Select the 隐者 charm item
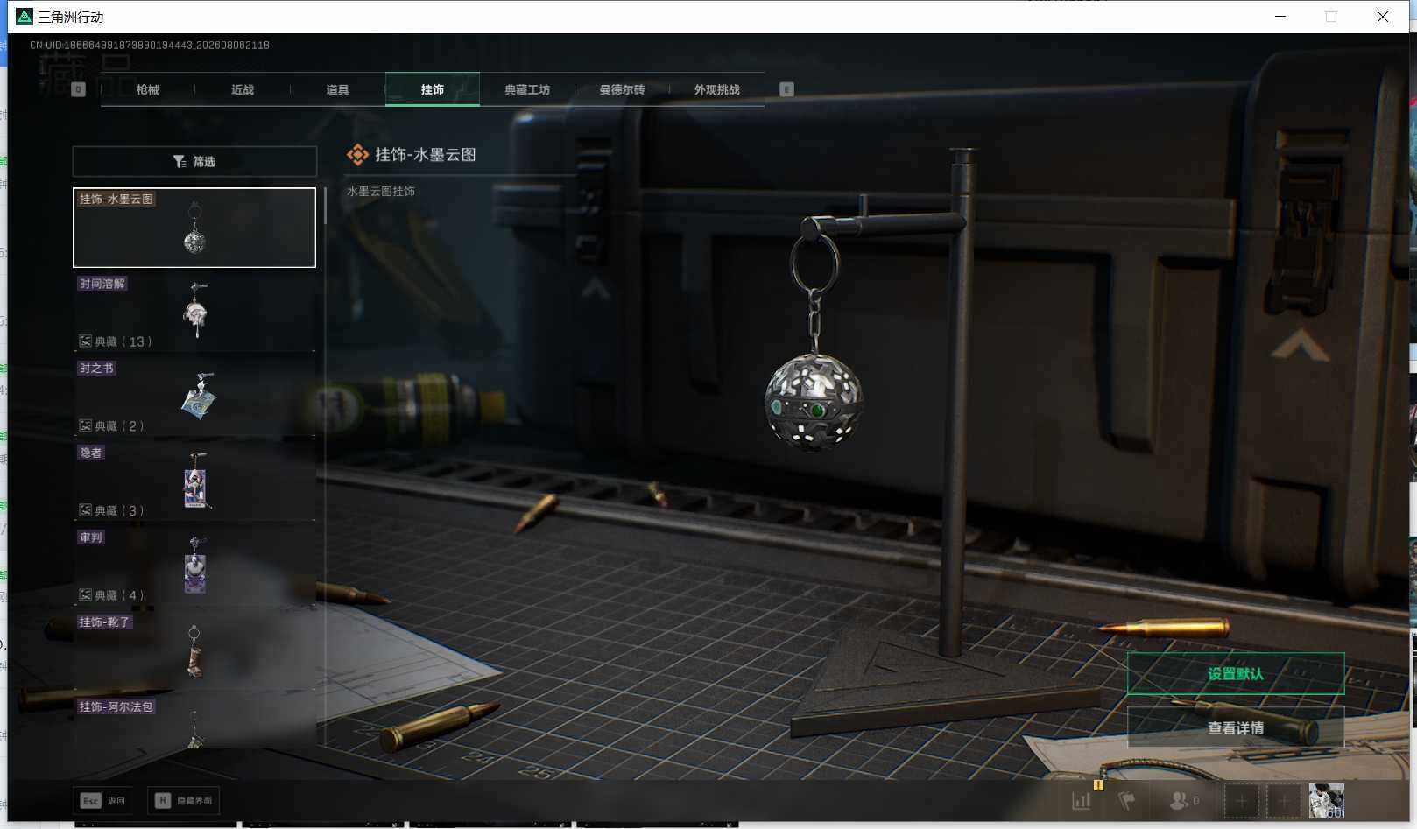This screenshot has width=1417, height=829. tap(194, 481)
